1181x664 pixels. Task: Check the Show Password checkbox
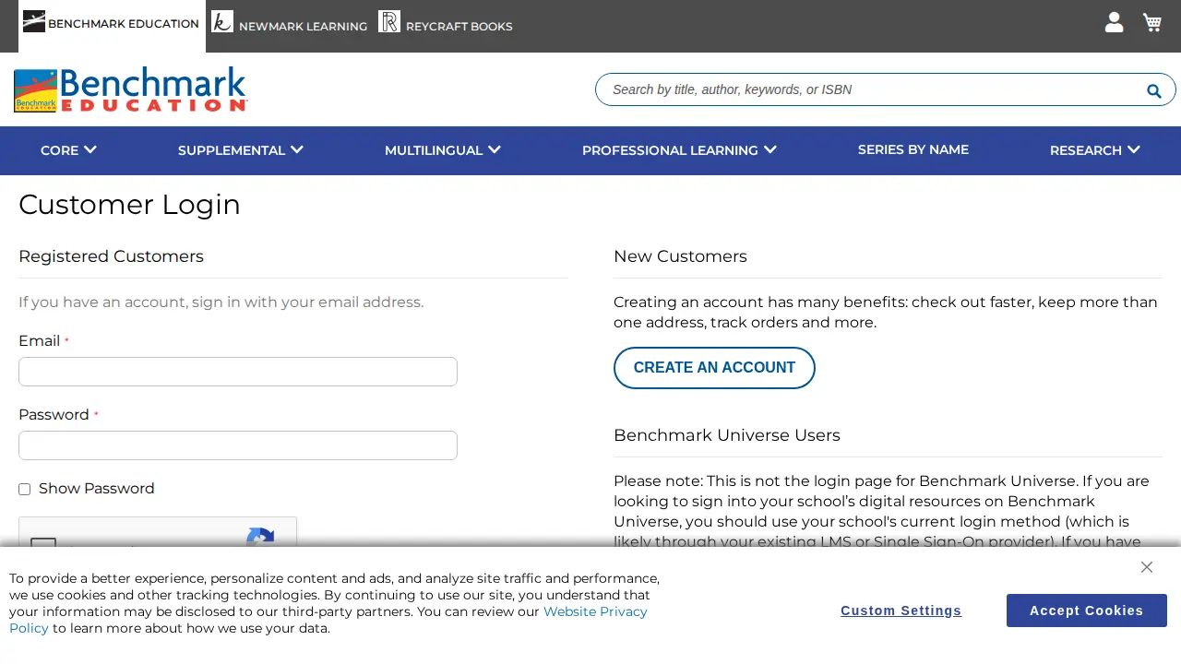click(x=25, y=489)
